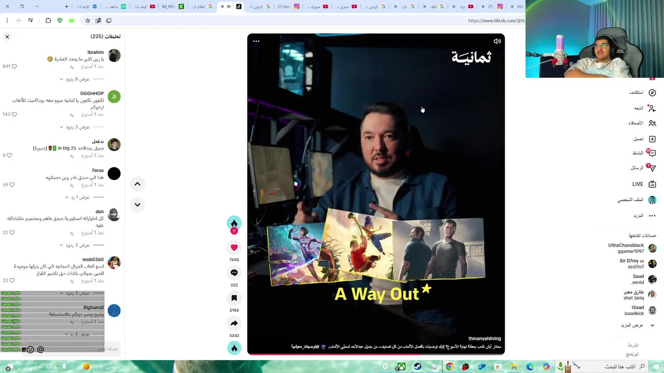Switch to the كيف تنا YouTube tab

(144, 6)
